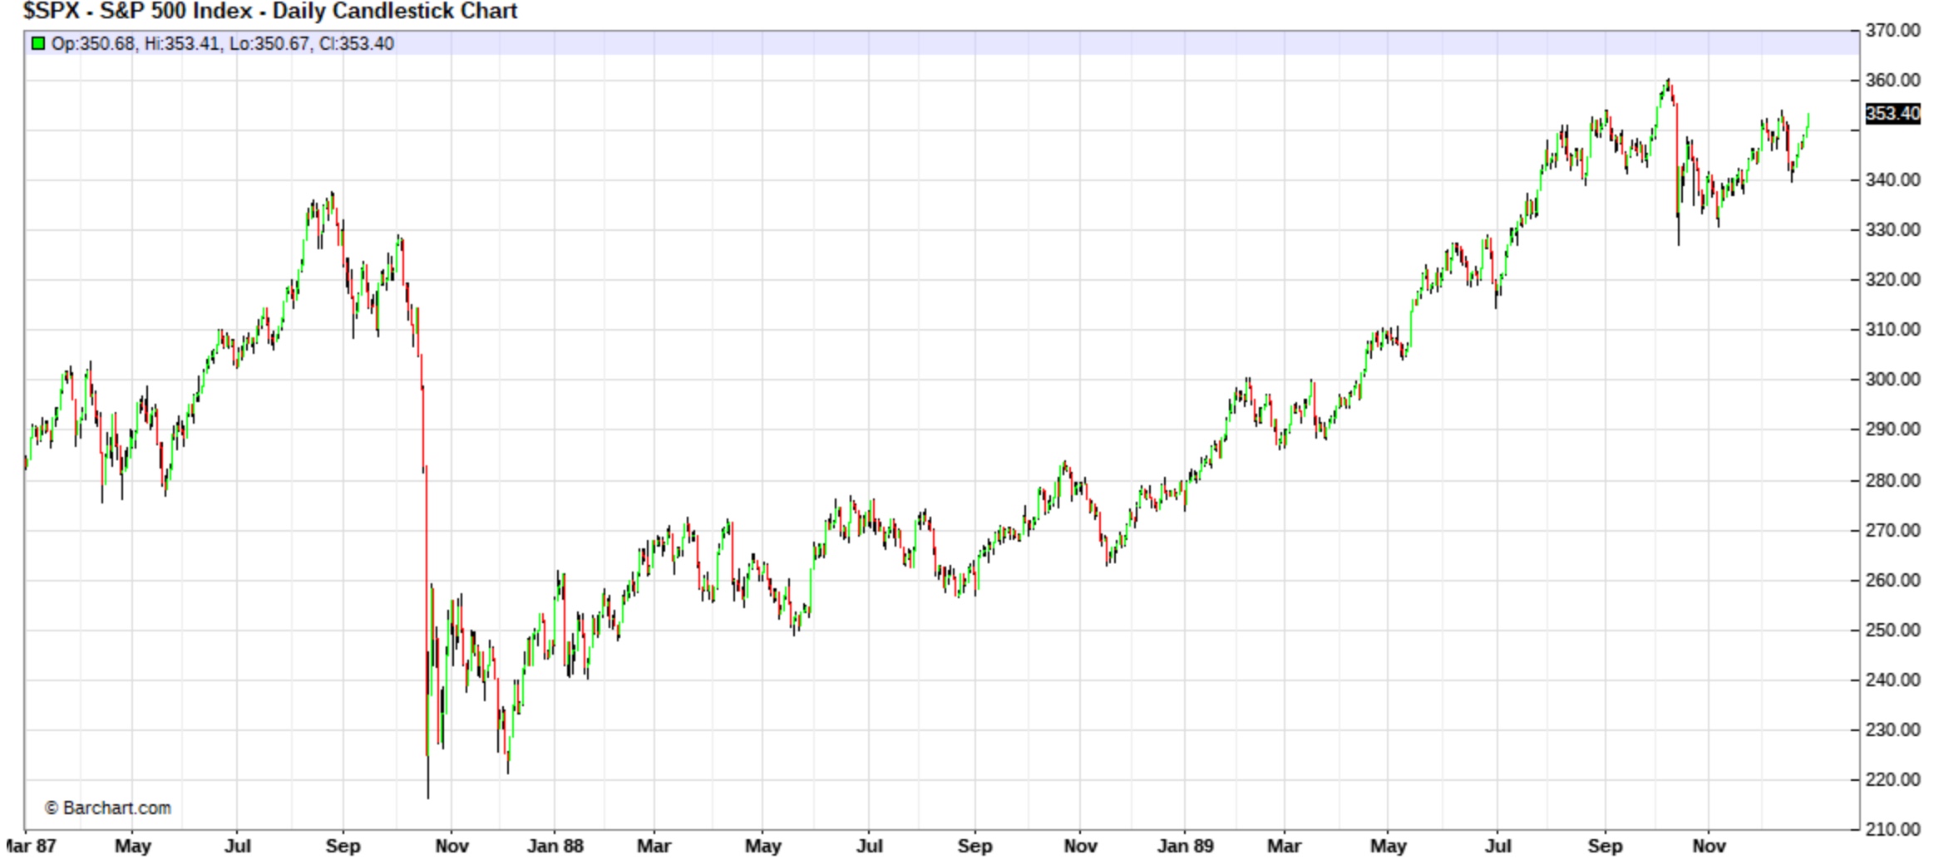Select the 'Jan 88' date label on the time axis
1939x864 pixels.
point(555,847)
